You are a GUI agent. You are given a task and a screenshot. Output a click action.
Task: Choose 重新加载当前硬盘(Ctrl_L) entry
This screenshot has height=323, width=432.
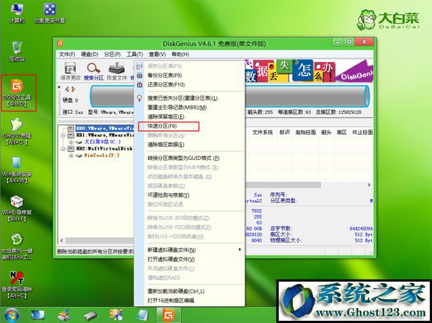[190, 291]
